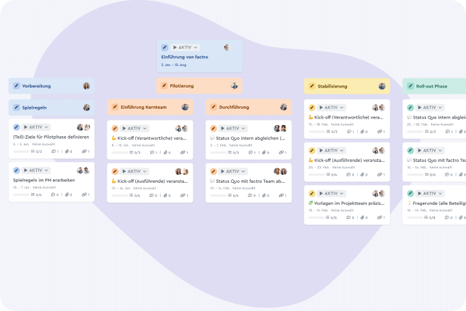Click assignee avatar on Stabilisierung header
466x311 pixels.
382,86
